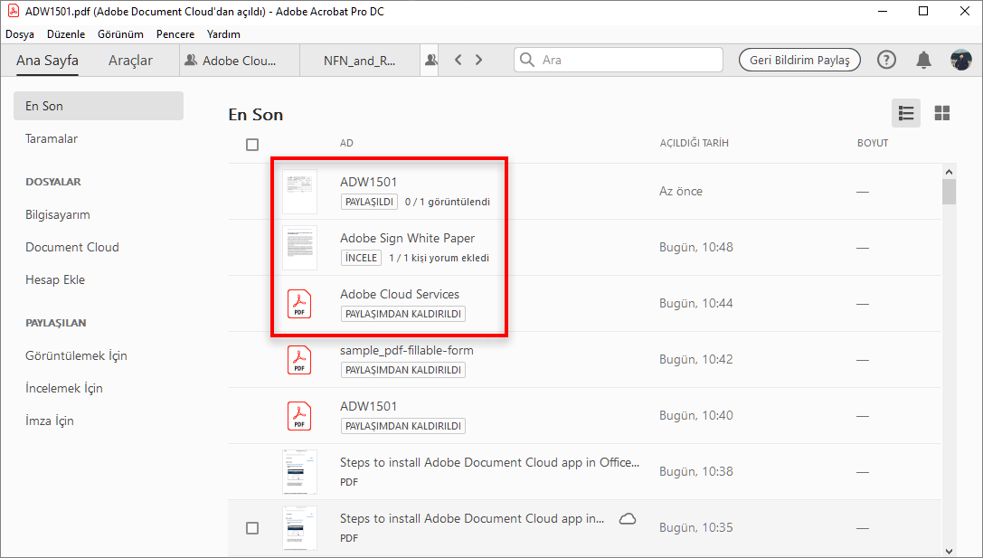
Task: Check the box for Steps to install 10:35
Action: 252,528
